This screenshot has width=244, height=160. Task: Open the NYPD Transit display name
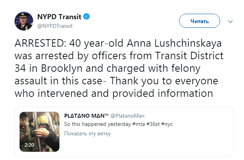[59, 17]
